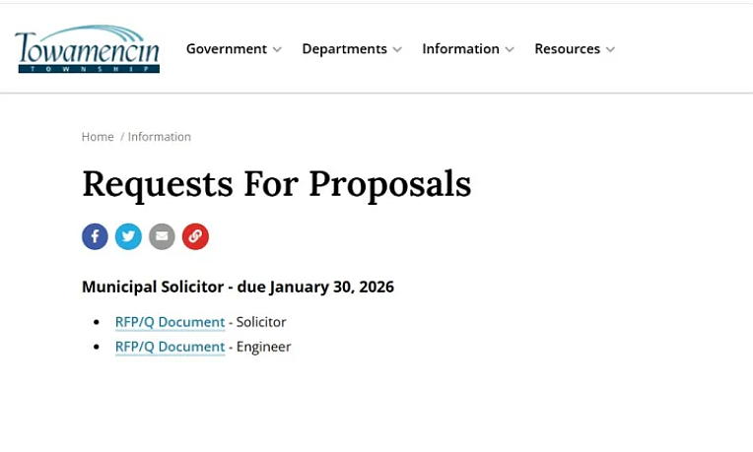Open the Information nav menu item
Screen dimensions: 753x452
point(460,49)
